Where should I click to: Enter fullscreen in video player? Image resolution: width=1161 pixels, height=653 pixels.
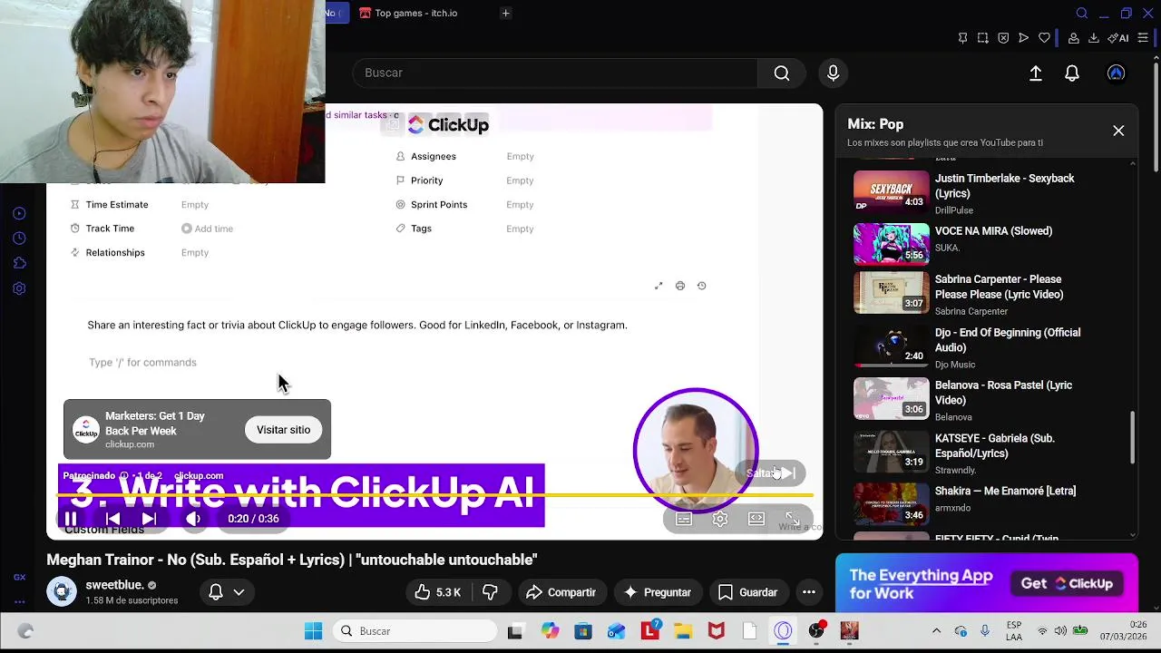792,519
